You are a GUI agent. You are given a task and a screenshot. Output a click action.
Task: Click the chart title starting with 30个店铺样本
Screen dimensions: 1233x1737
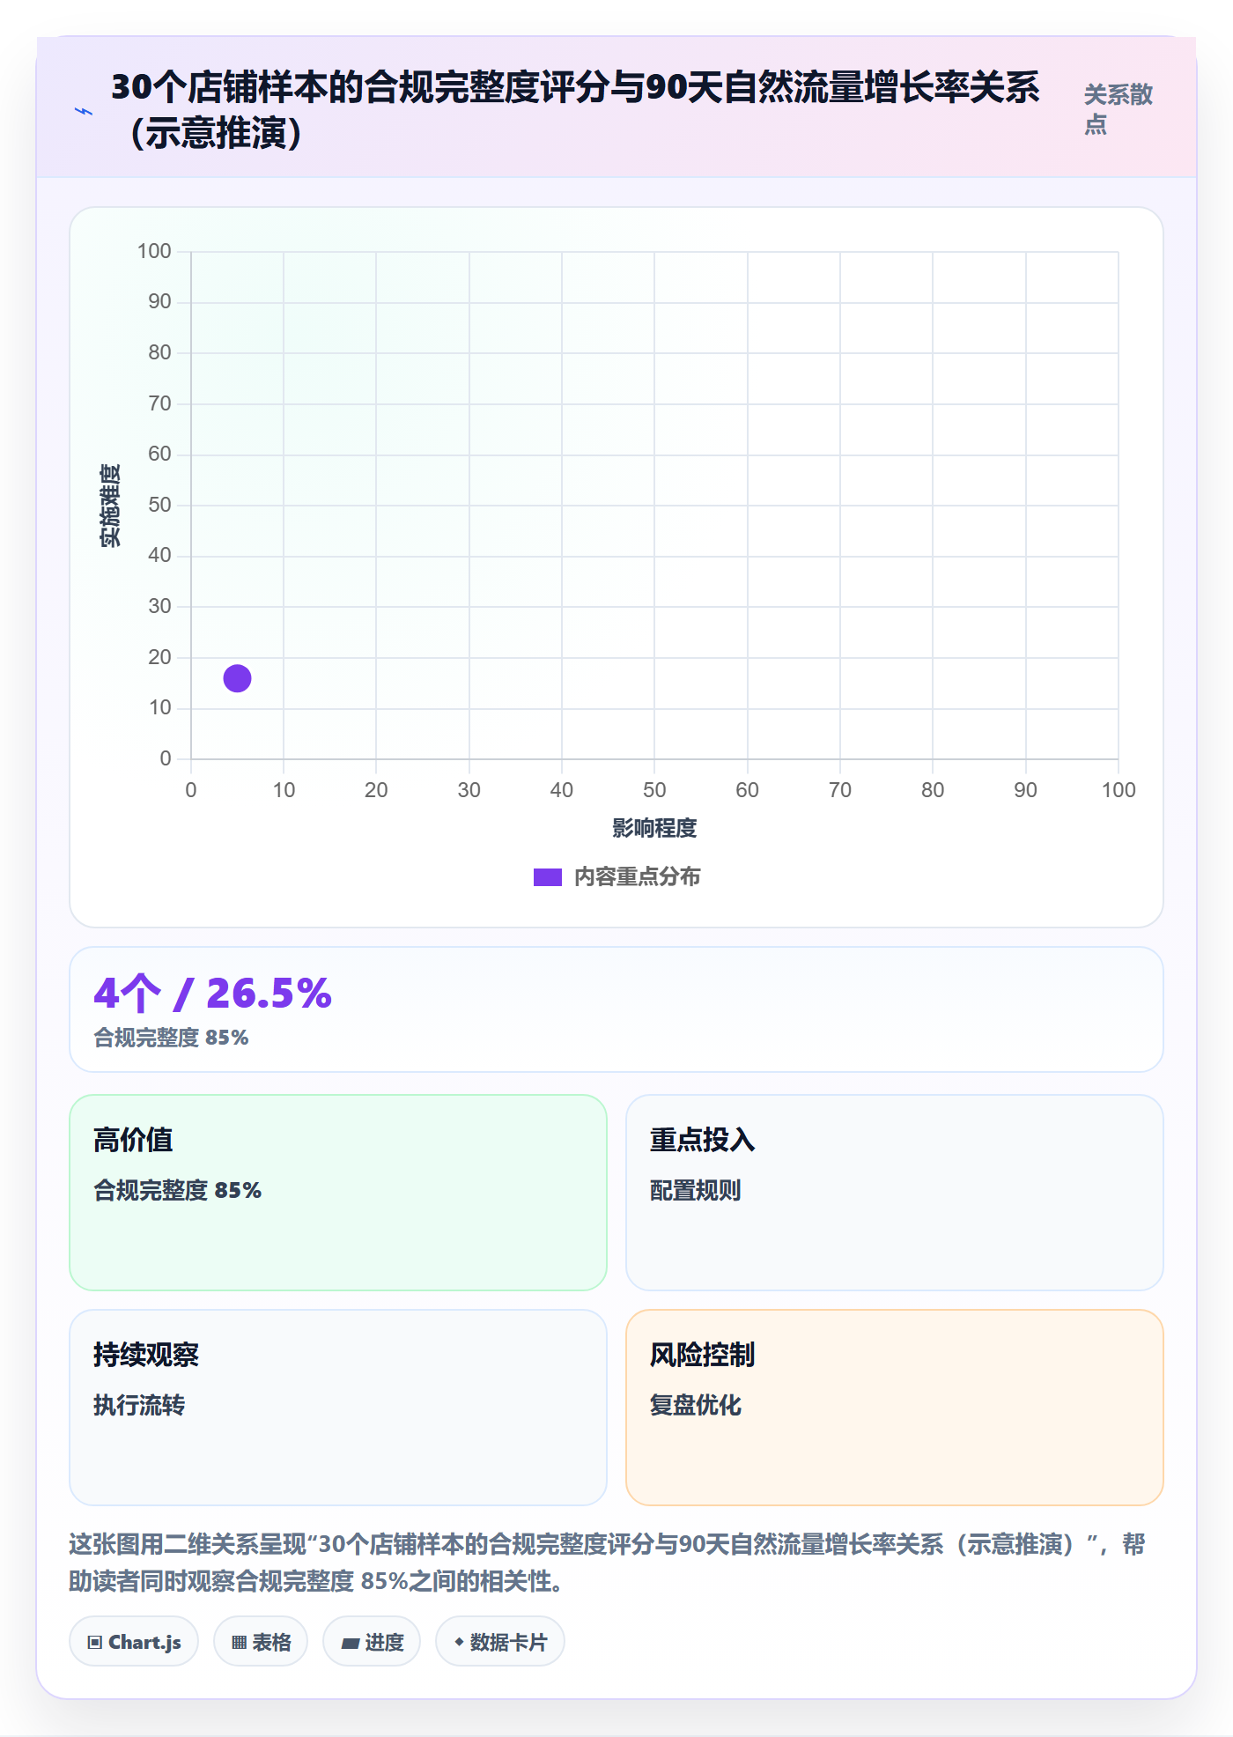575,110
